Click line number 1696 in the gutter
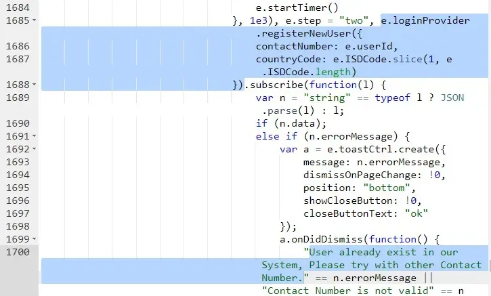 [x=18, y=200]
